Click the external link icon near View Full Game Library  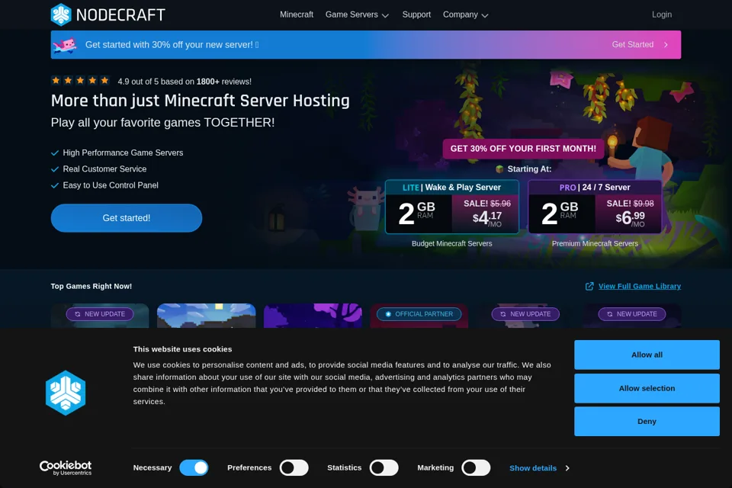(x=589, y=286)
